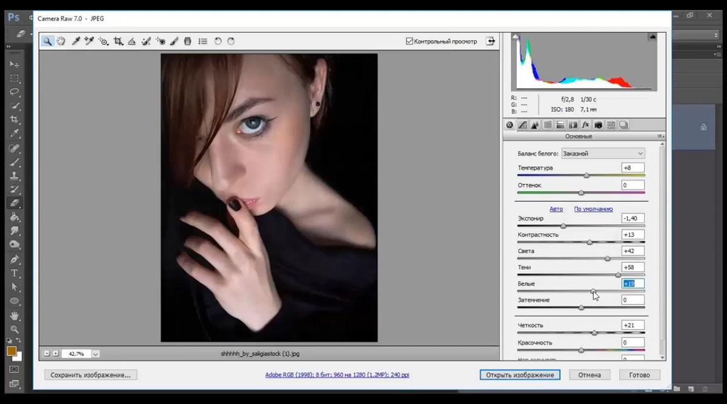Open the Effects (fx) tab
Image resolution: width=727 pixels, height=404 pixels.
pos(586,125)
